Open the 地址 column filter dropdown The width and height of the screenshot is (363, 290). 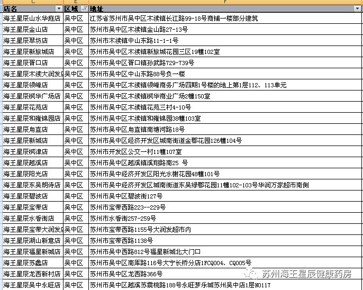click(357, 9)
